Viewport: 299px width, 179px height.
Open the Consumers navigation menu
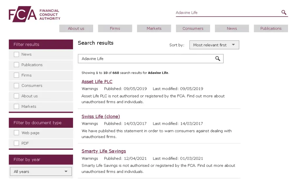pos(193,28)
